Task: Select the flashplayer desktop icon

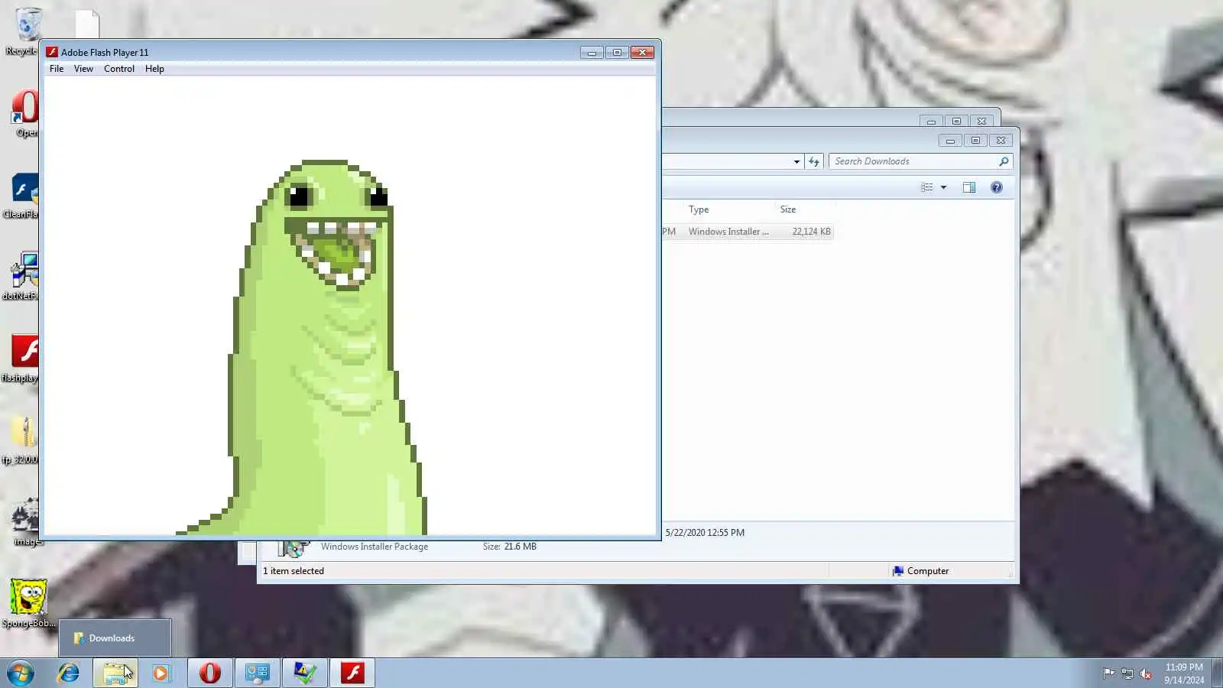Action: (x=21, y=359)
